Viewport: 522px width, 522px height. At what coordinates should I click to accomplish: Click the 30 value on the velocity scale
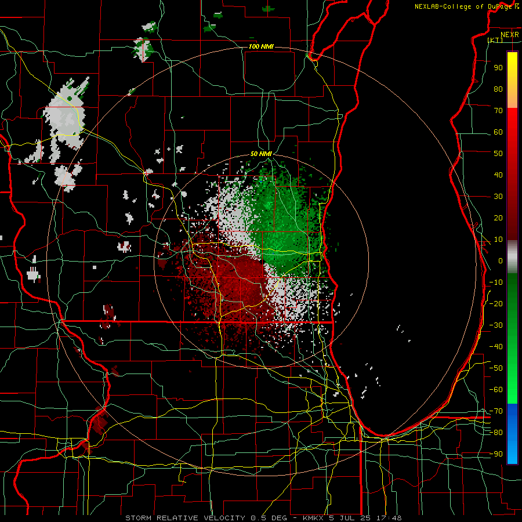(x=498, y=197)
